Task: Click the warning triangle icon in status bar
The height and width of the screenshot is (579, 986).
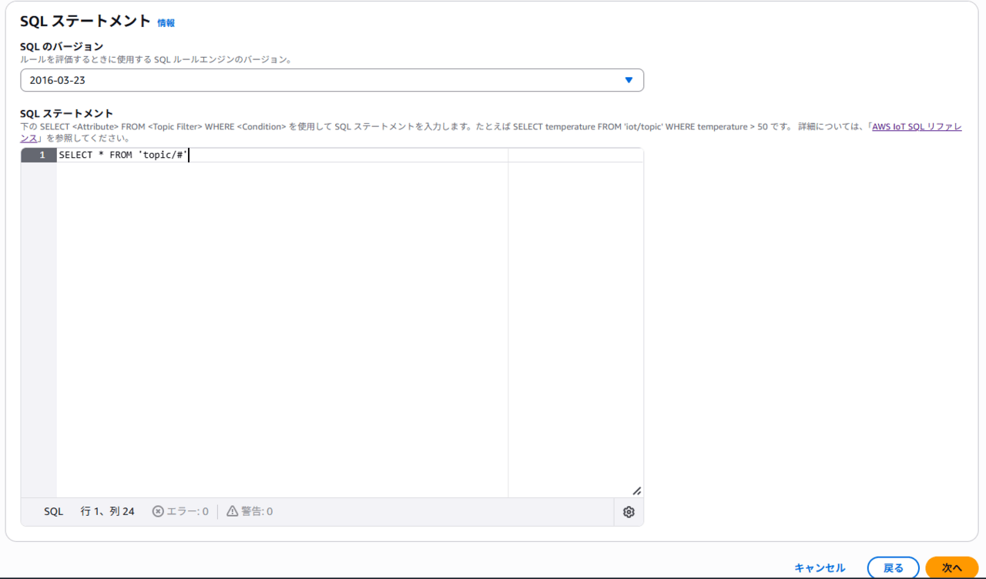Action: (233, 511)
